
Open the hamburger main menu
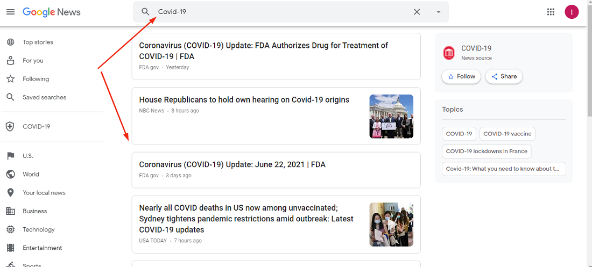pos(11,12)
